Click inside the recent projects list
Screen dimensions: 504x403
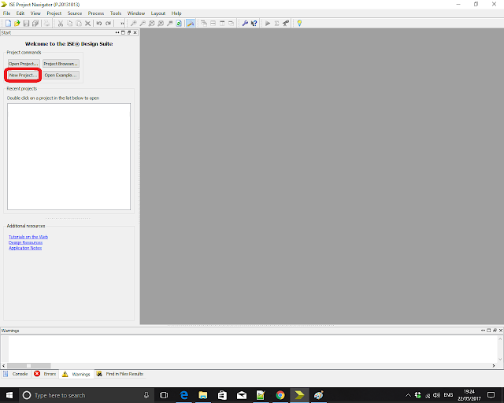click(69, 157)
